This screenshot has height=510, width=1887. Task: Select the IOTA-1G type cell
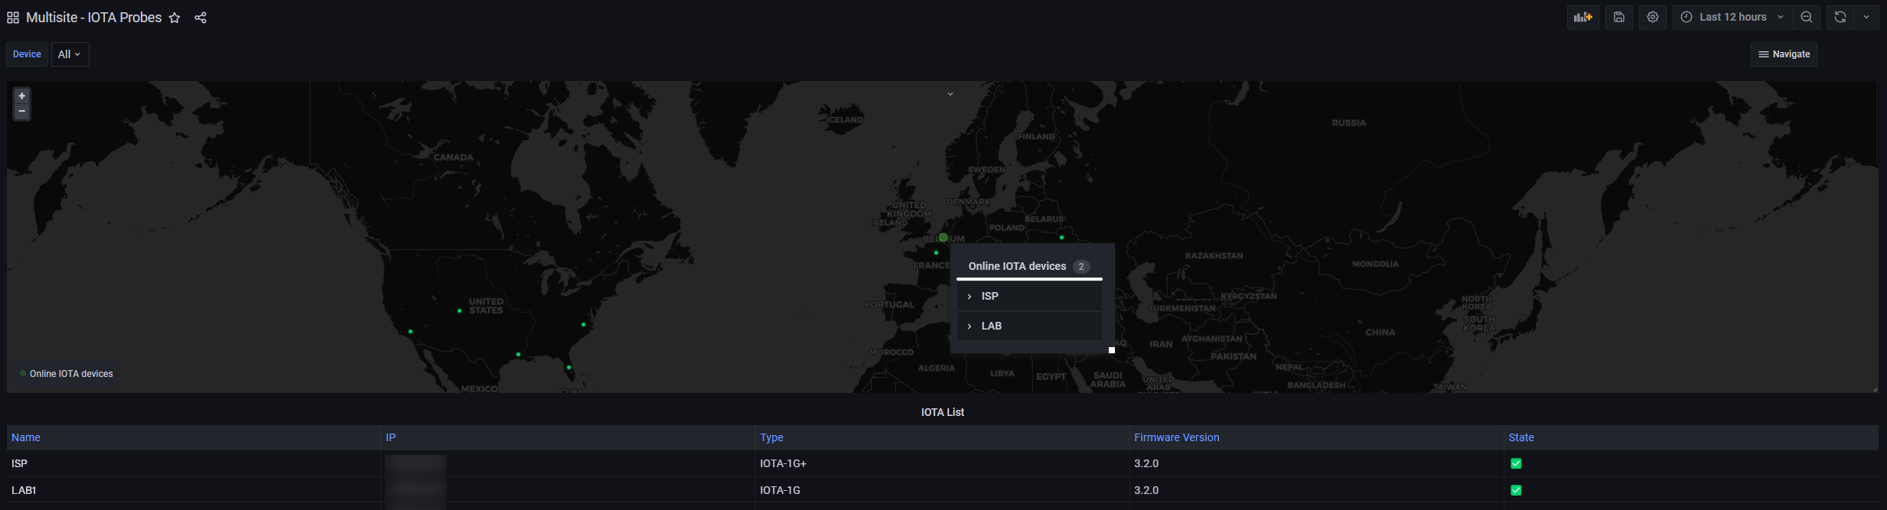[942, 490]
